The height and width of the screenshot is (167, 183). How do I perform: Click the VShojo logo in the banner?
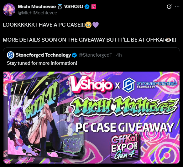91,84
